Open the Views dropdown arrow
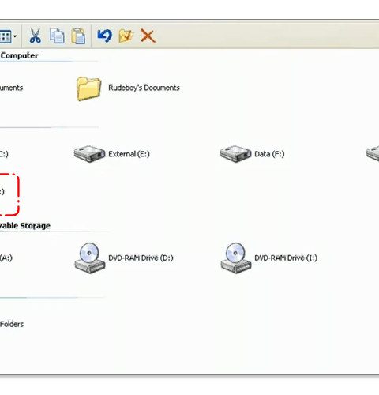Viewport: 379px width, 395px height. coord(15,36)
